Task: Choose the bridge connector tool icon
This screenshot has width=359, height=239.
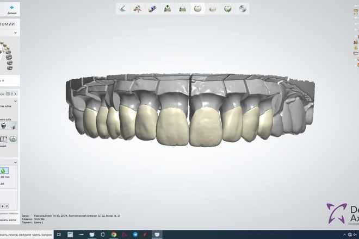Action: point(4,139)
